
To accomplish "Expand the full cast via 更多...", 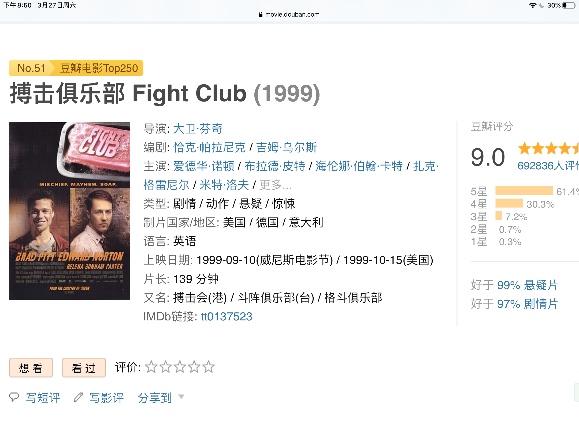I will (x=275, y=185).
